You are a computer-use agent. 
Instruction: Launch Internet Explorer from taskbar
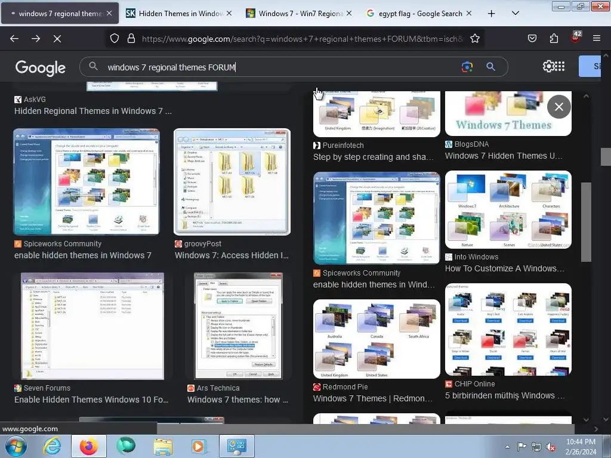(53, 446)
